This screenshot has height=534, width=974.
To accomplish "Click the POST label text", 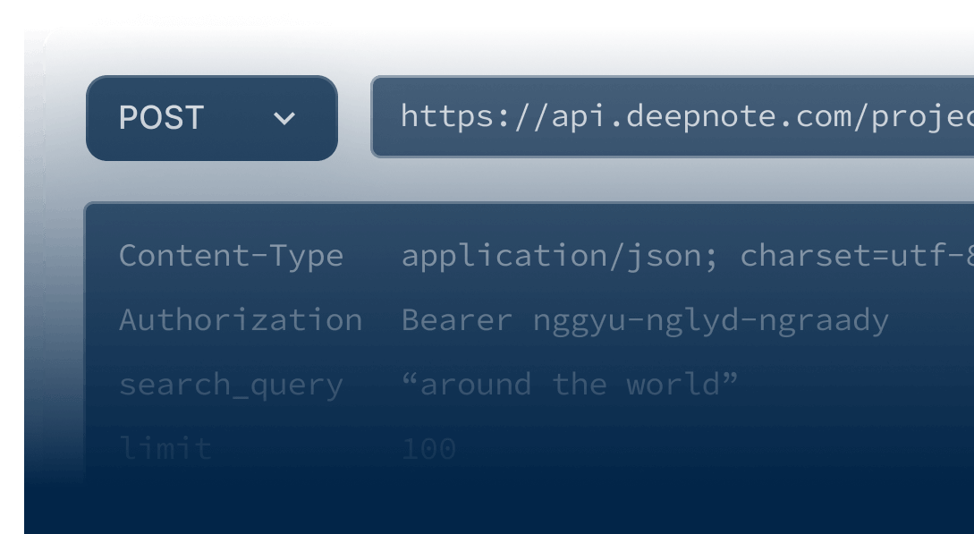I will pyautogui.click(x=161, y=118).
